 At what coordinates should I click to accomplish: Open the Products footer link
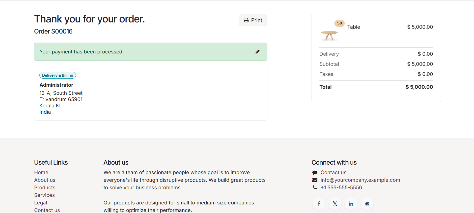45,188
